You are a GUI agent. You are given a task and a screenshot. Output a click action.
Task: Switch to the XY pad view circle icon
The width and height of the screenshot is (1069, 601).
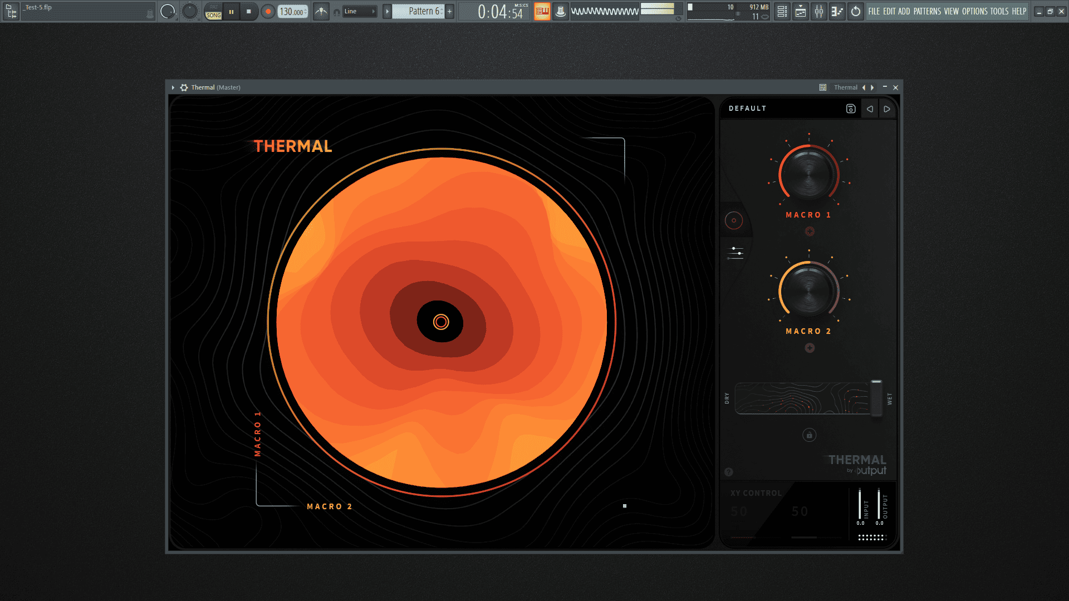pyautogui.click(x=734, y=220)
